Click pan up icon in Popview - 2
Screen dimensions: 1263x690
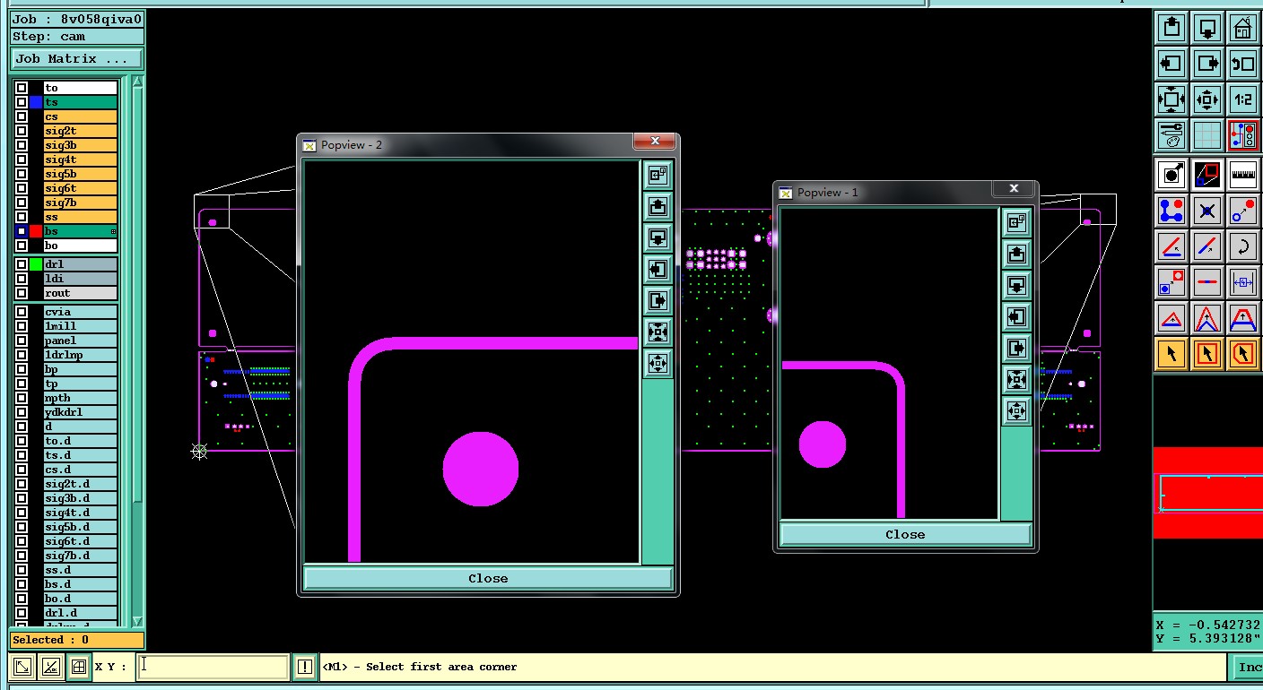point(658,207)
